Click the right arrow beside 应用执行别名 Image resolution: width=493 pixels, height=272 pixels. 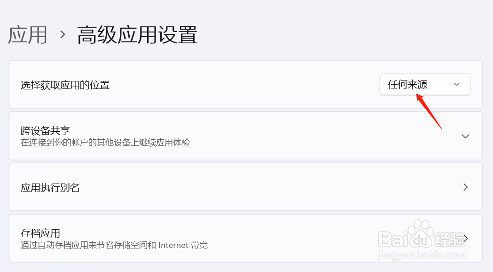pyautogui.click(x=466, y=187)
